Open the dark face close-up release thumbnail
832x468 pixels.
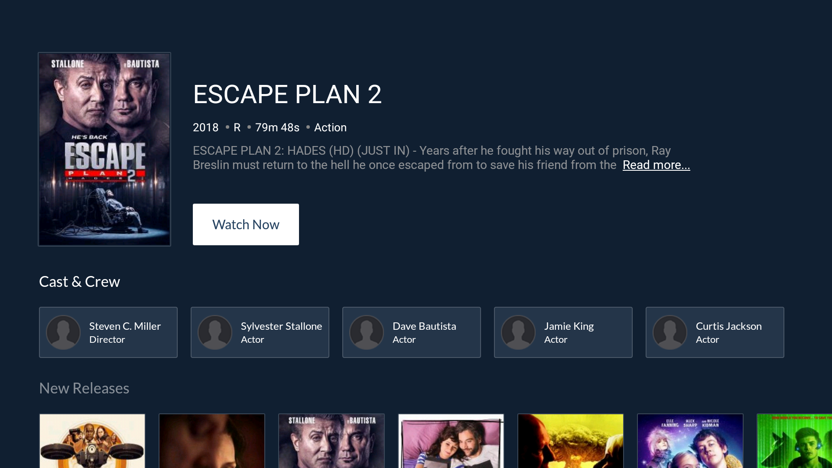(x=212, y=441)
